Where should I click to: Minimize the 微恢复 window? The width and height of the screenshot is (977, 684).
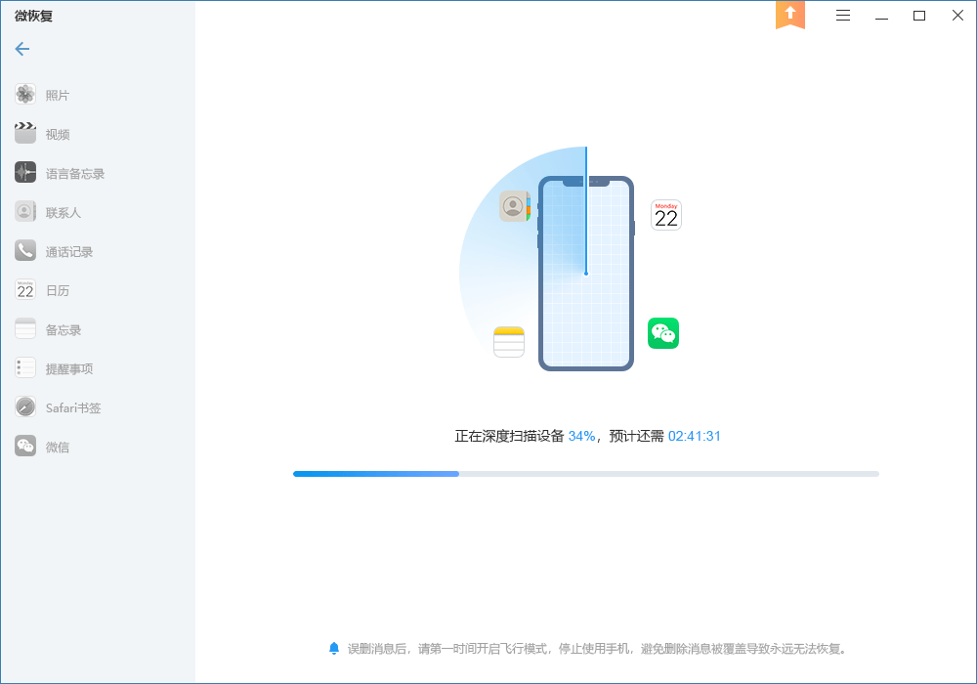click(x=881, y=16)
